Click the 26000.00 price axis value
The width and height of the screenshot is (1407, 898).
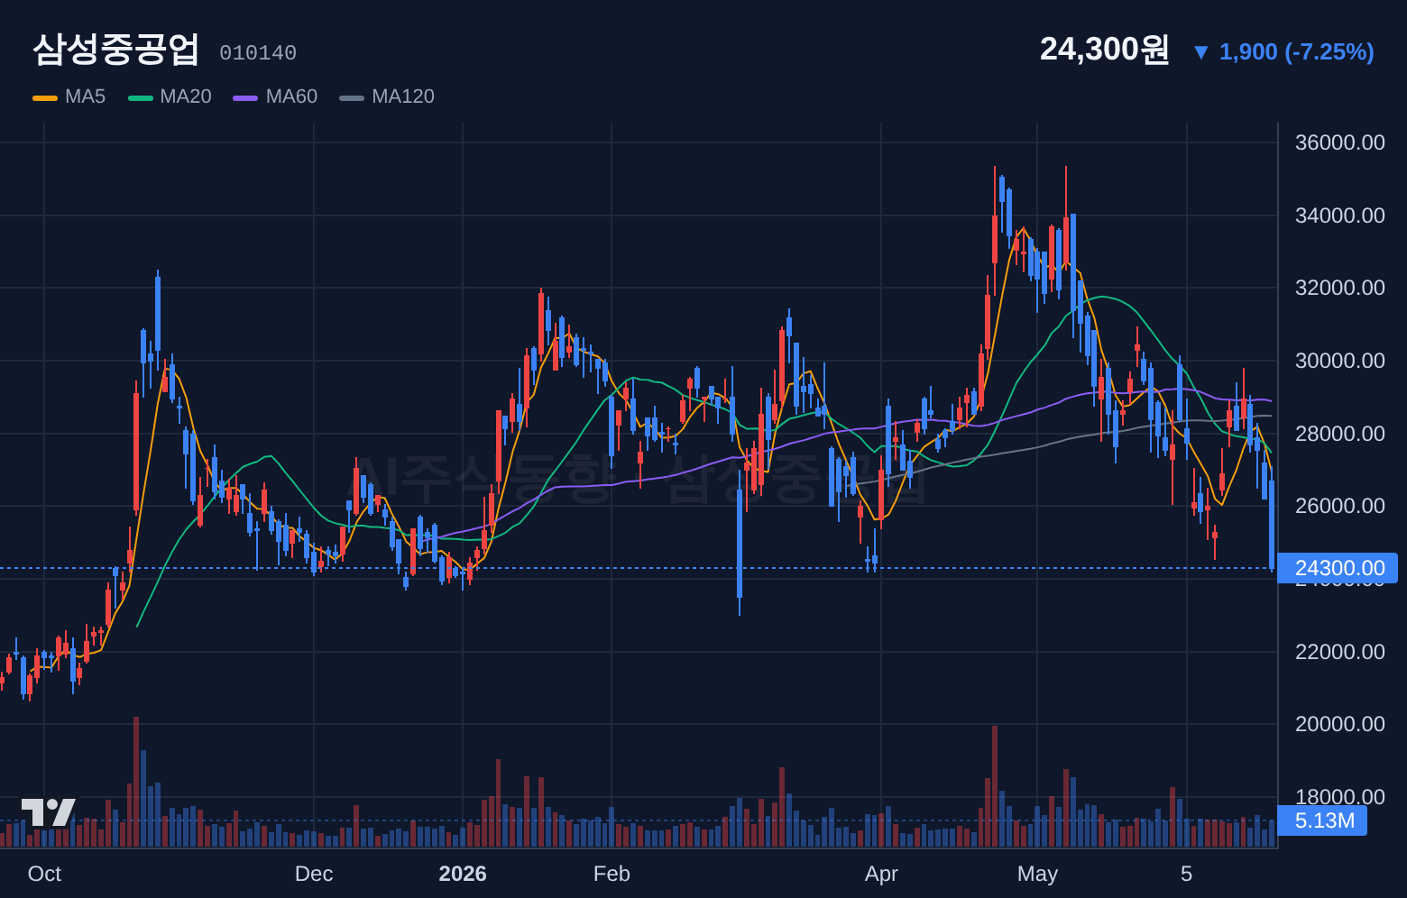(x=1339, y=506)
